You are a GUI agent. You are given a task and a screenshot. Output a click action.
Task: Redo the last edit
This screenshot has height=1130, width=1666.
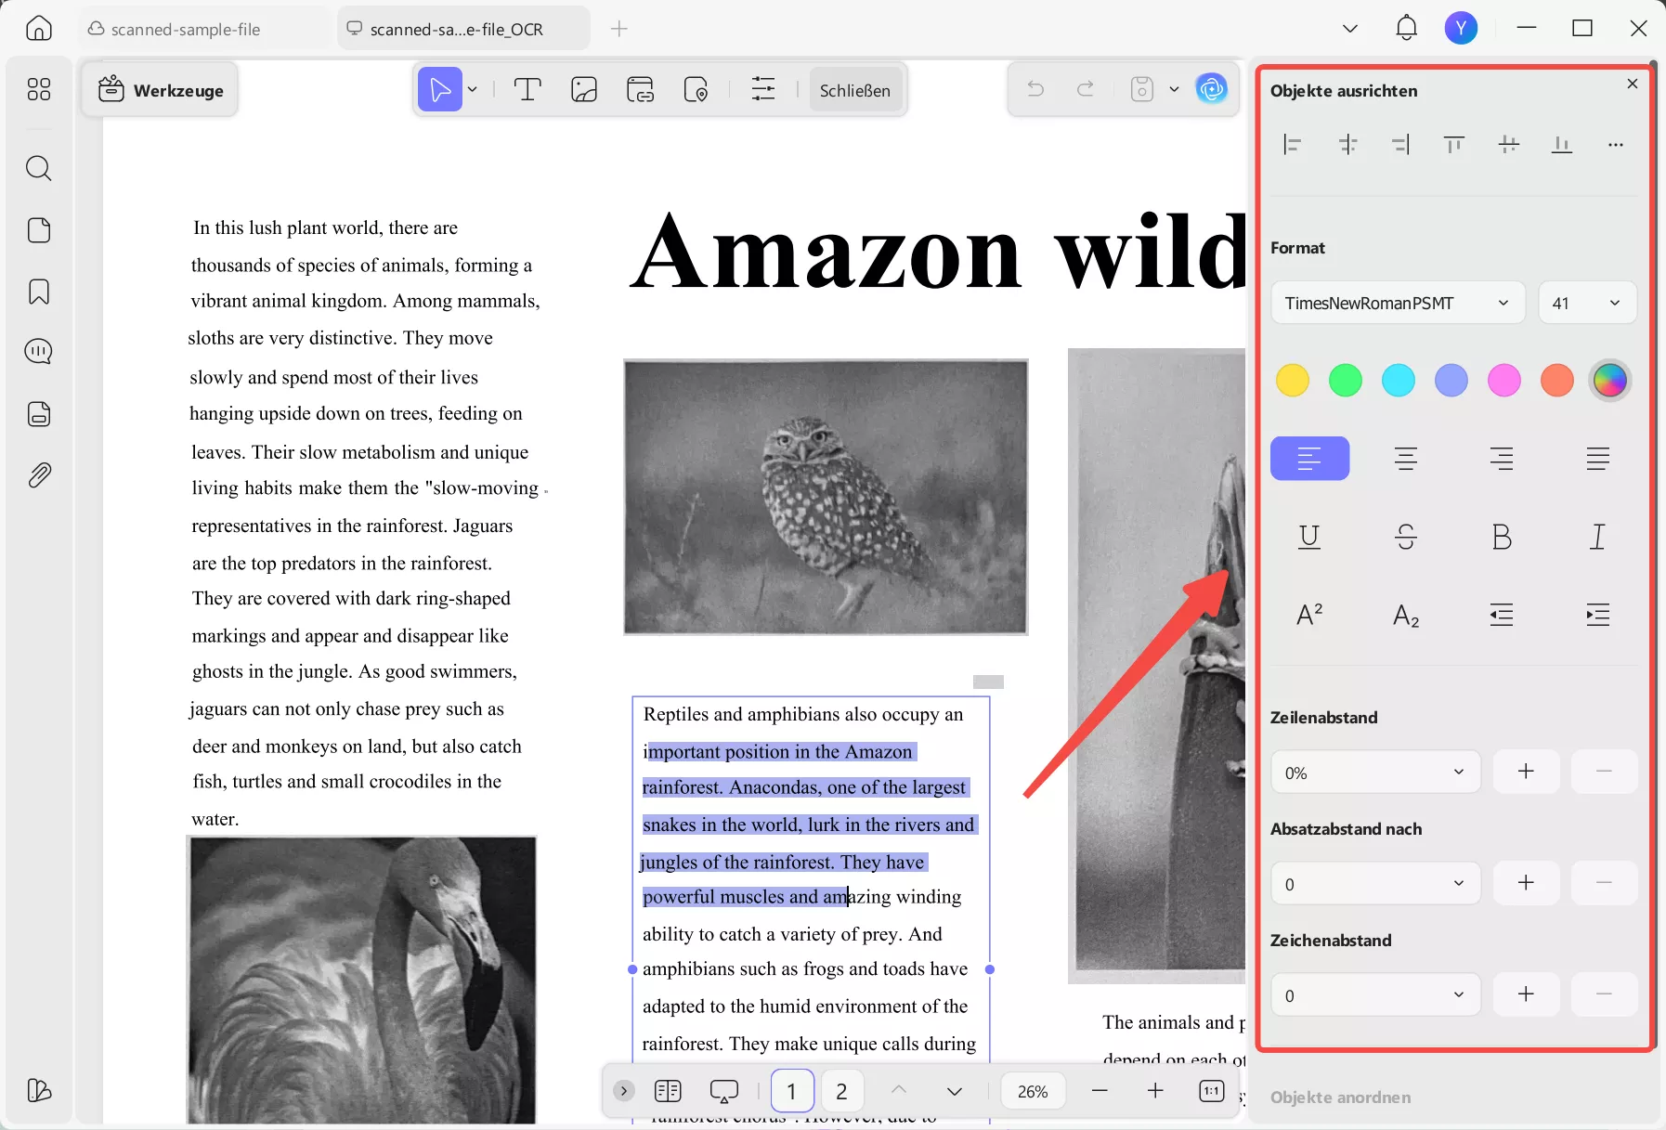(1086, 89)
